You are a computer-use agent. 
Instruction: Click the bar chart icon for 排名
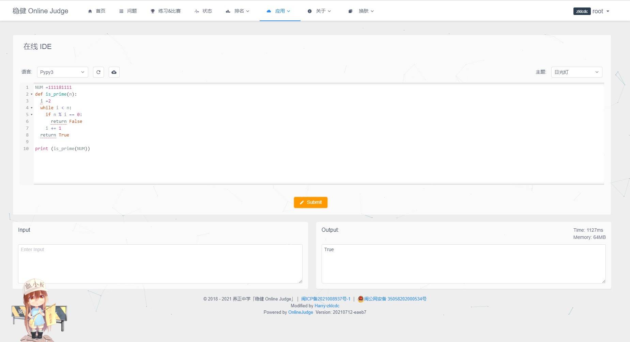[228, 11]
